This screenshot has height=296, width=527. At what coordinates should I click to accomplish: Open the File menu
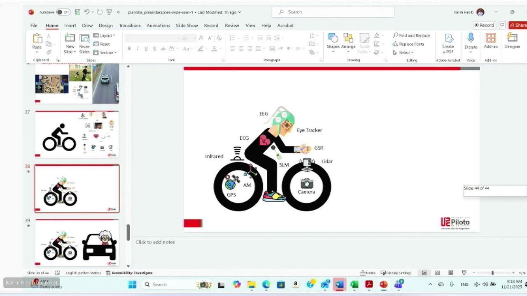tap(34, 25)
